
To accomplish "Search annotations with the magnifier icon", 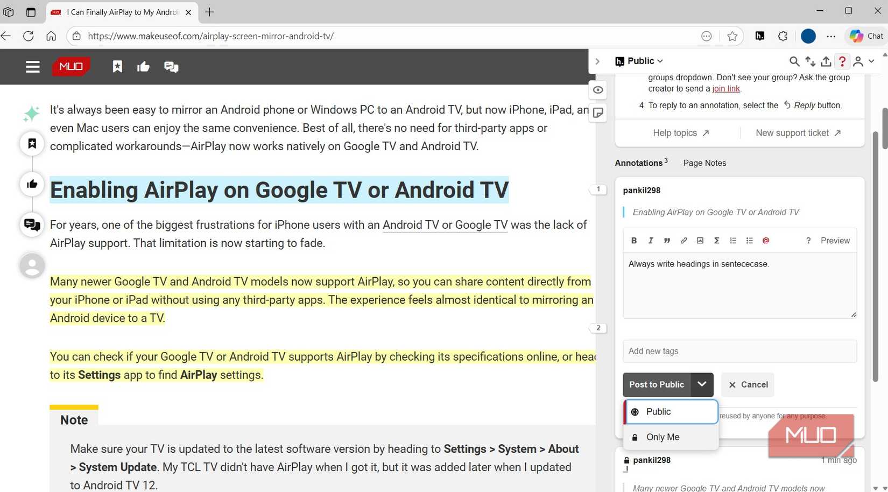I will click(794, 61).
